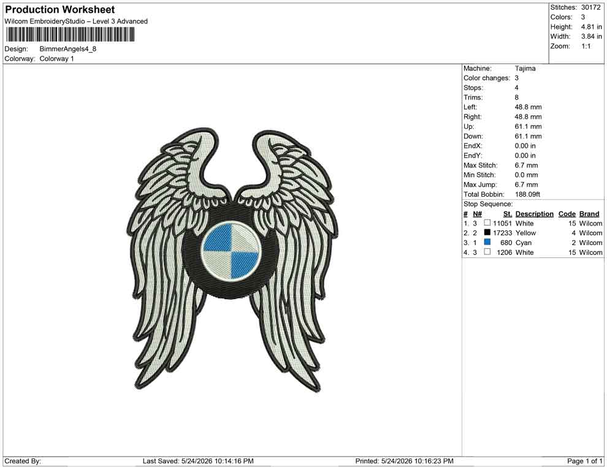
Task: Click the 'Printed' timestamp in footer
Action: (x=404, y=461)
